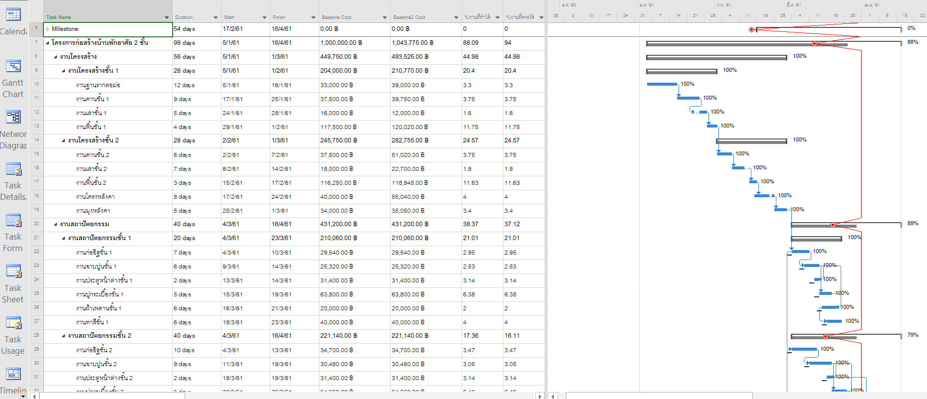Open the Network Diagram view icon

pos(13,117)
